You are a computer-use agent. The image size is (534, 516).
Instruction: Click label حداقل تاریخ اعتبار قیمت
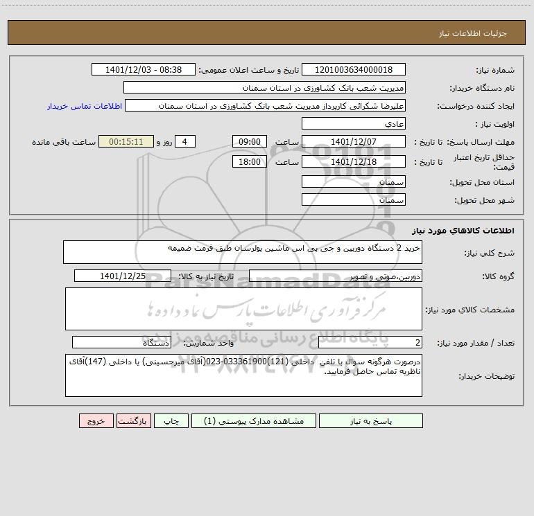[x=484, y=162]
